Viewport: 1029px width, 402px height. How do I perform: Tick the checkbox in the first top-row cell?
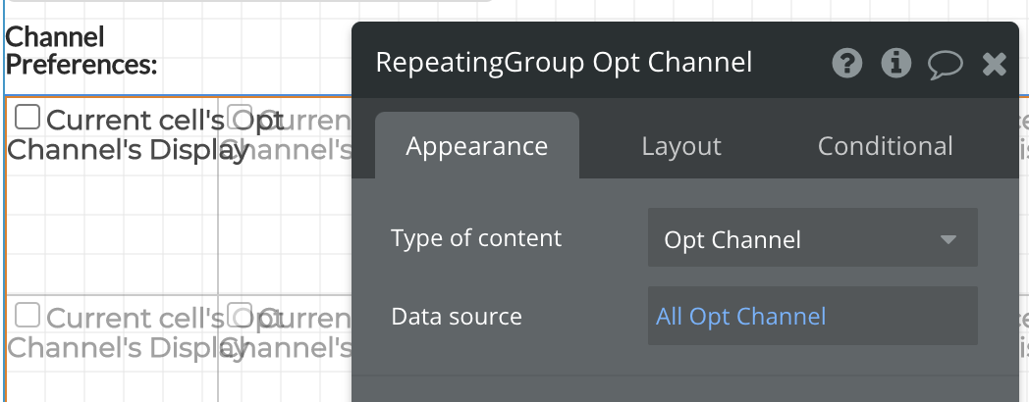27,118
